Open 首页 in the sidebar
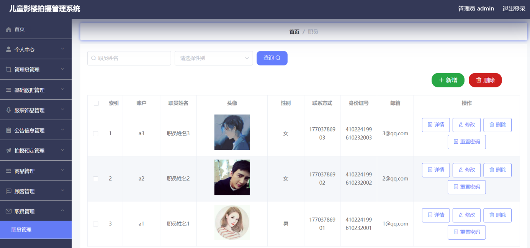530x248 pixels. point(36,30)
